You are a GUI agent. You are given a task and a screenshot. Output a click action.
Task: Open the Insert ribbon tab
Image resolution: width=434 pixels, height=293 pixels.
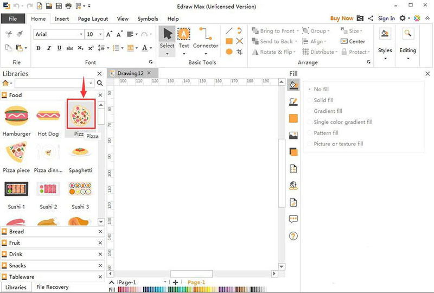point(62,18)
